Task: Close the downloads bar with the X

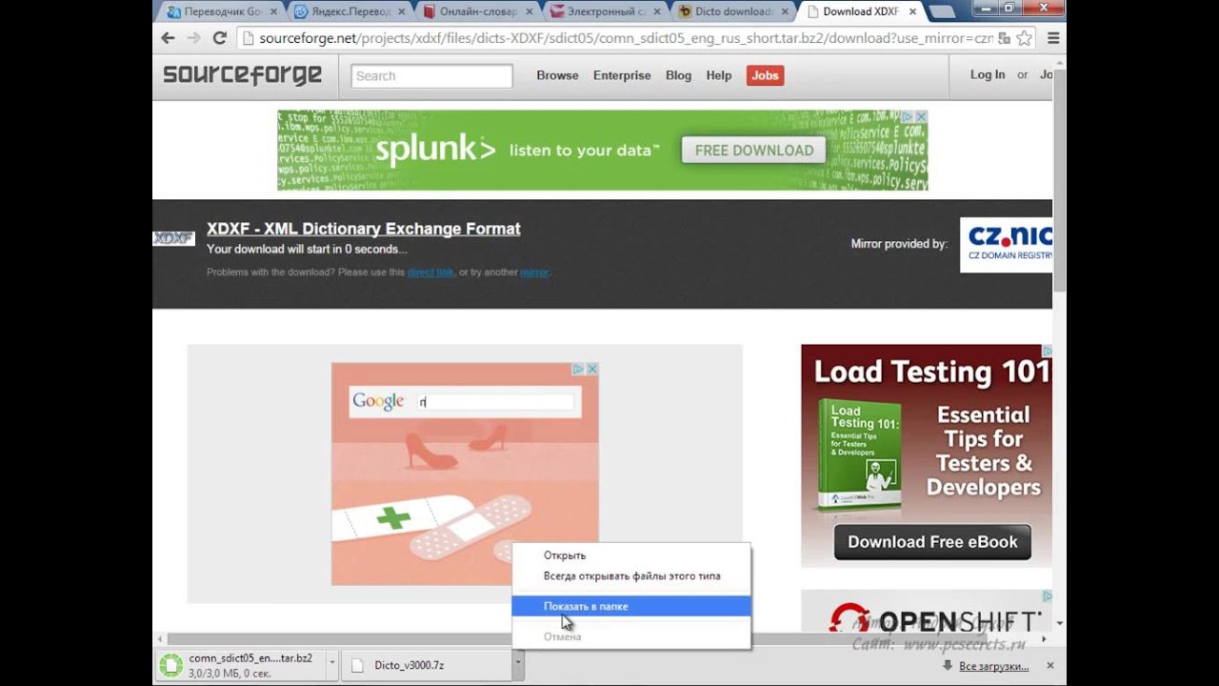Action: (1050, 665)
